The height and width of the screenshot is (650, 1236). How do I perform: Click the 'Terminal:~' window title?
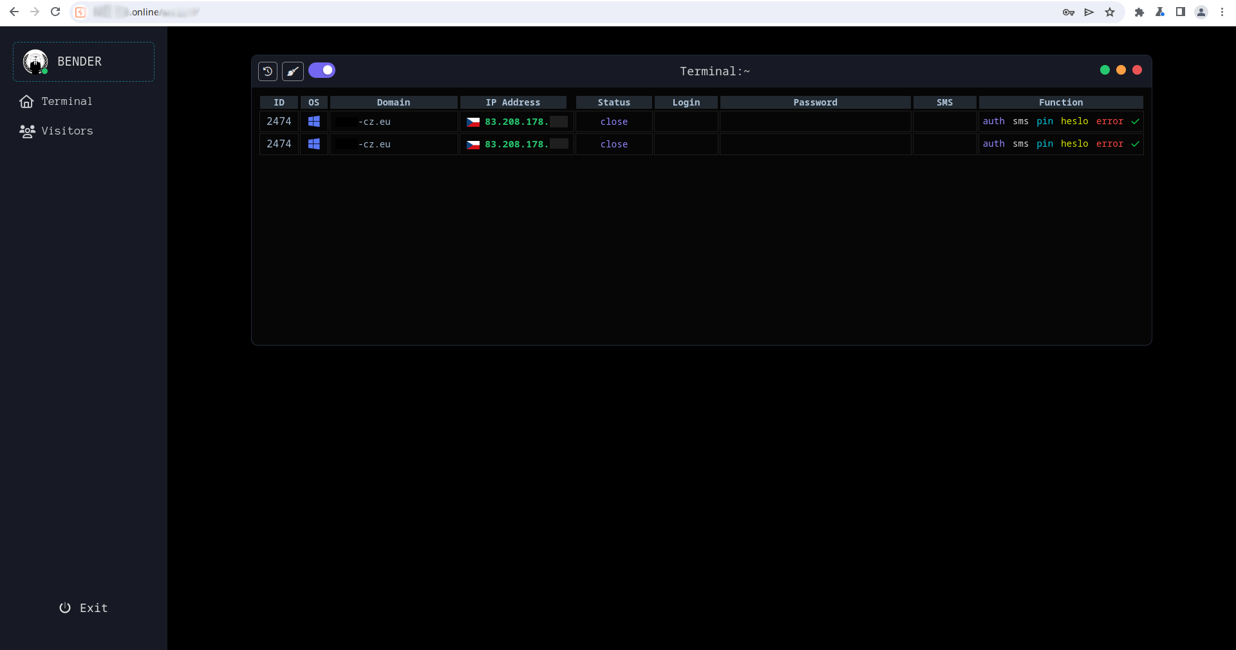715,71
